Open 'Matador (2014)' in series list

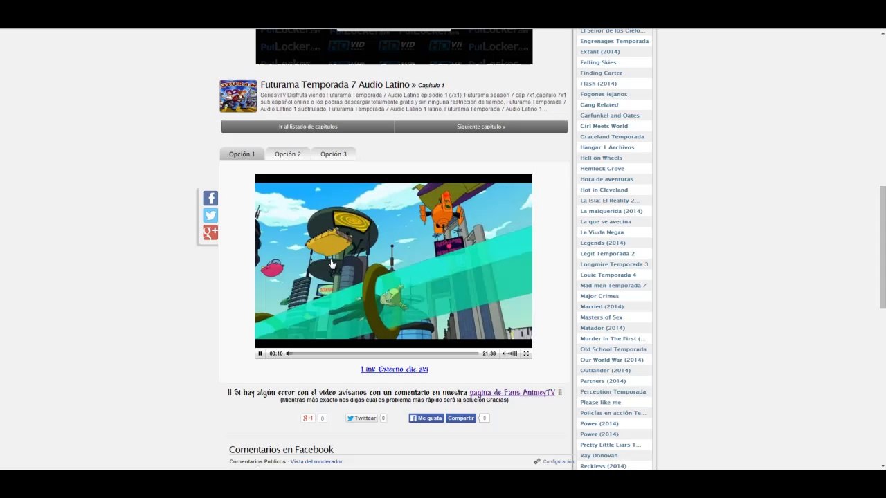point(603,328)
